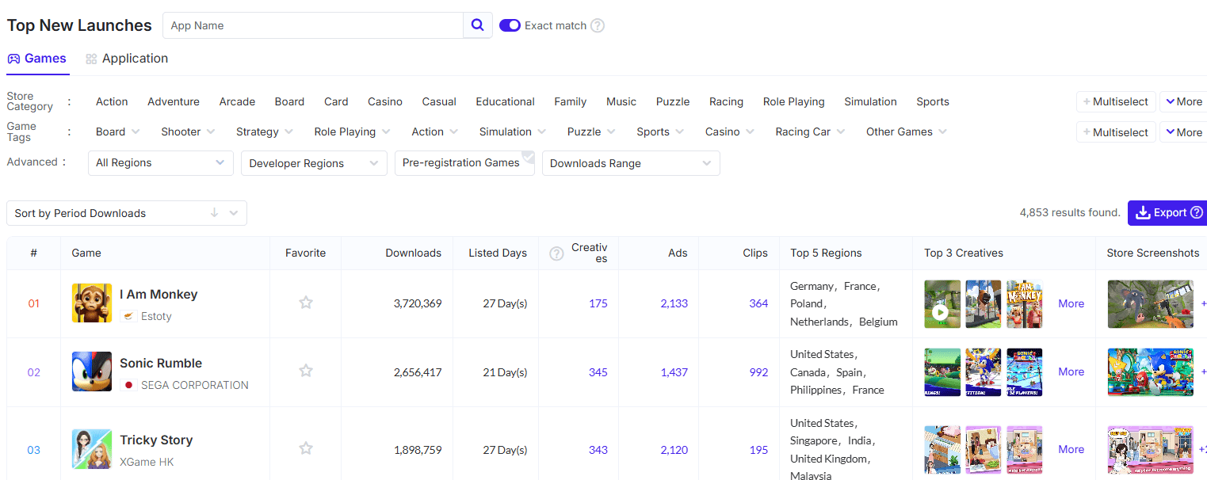Select the Puzzle store category

(672, 101)
